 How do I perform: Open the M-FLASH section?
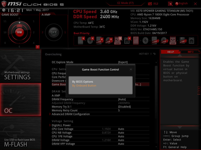point(20,133)
